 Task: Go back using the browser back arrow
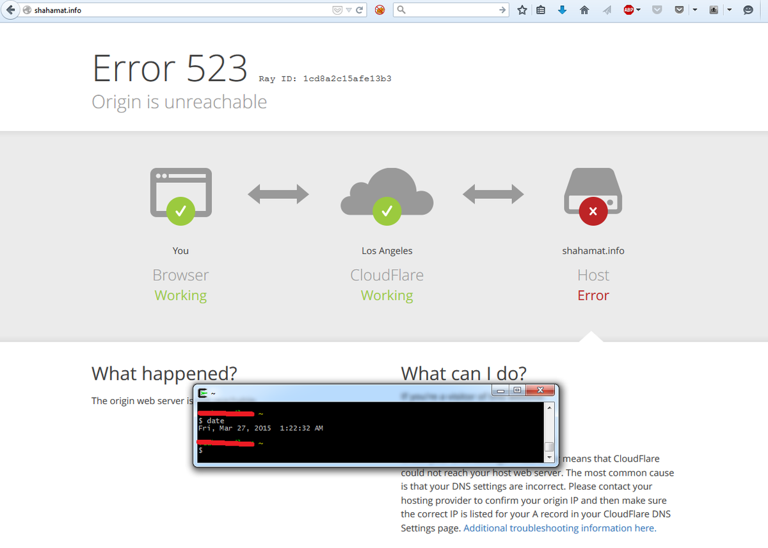click(10, 10)
